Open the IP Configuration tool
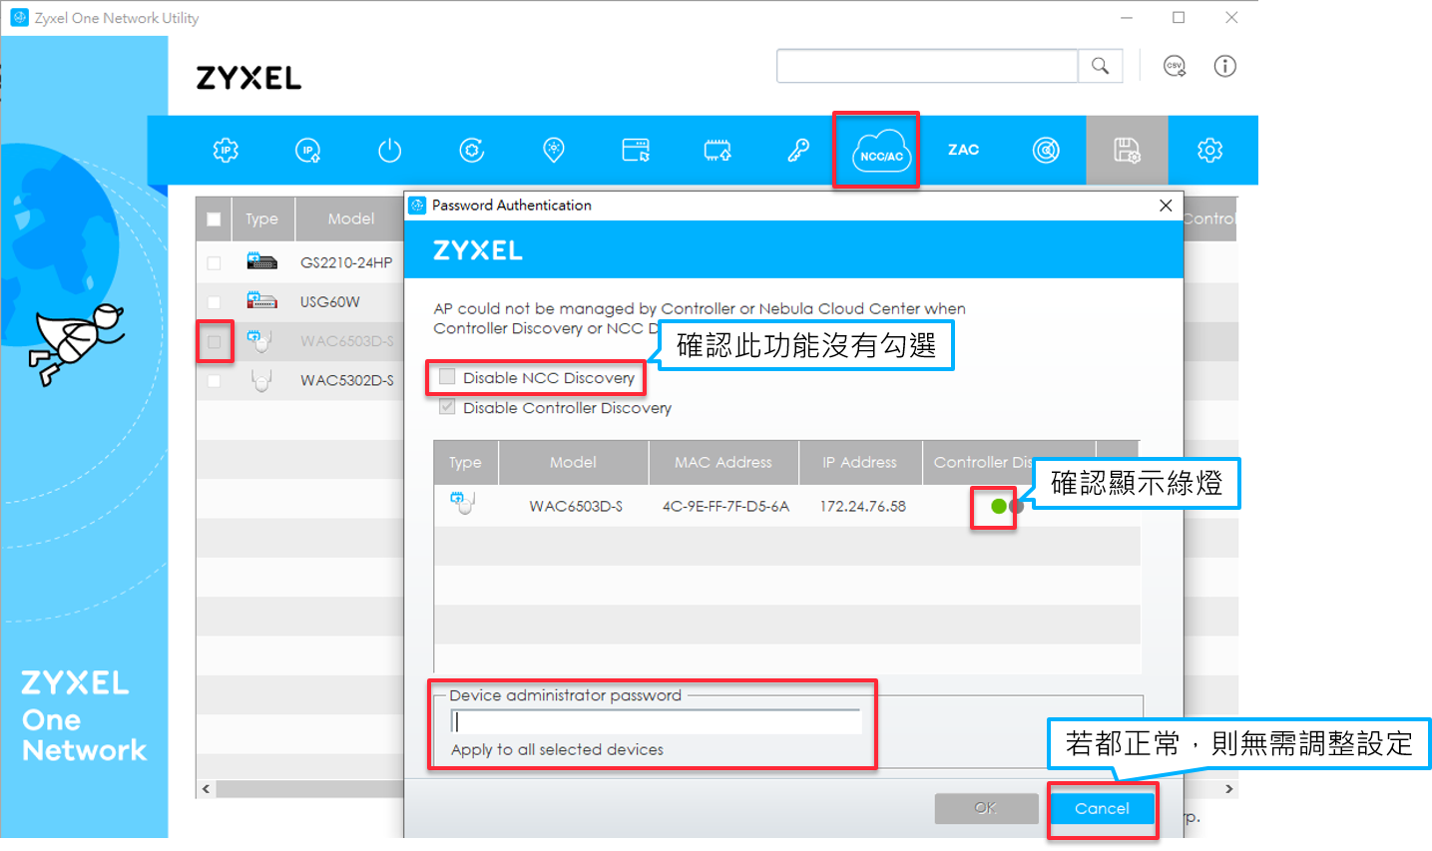The height and width of the screenshot is (851, 1432). coord(226,151)
